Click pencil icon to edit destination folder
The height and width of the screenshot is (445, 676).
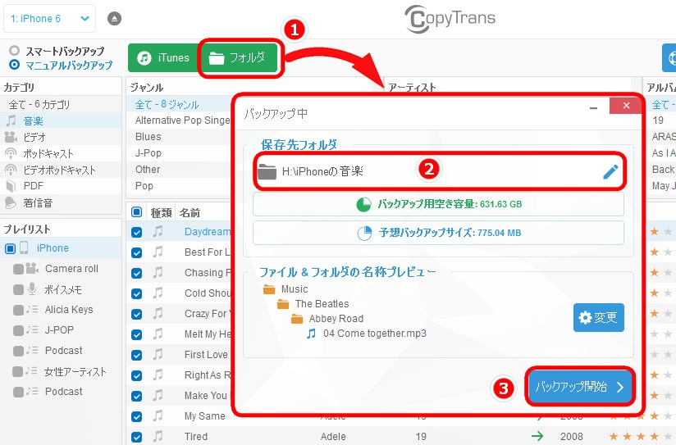tap(610, 171)
